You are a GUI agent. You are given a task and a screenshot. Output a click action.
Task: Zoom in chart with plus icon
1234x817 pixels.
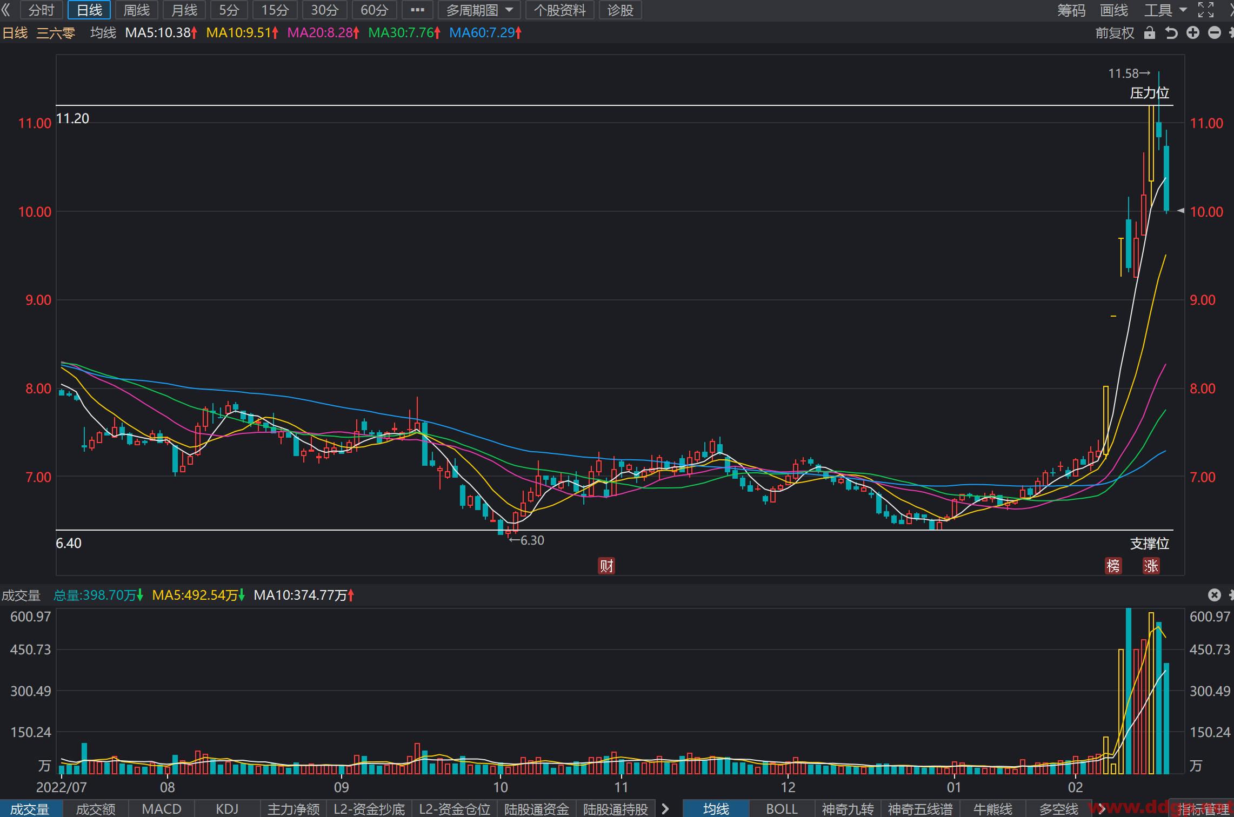(x=1193, y=33)
